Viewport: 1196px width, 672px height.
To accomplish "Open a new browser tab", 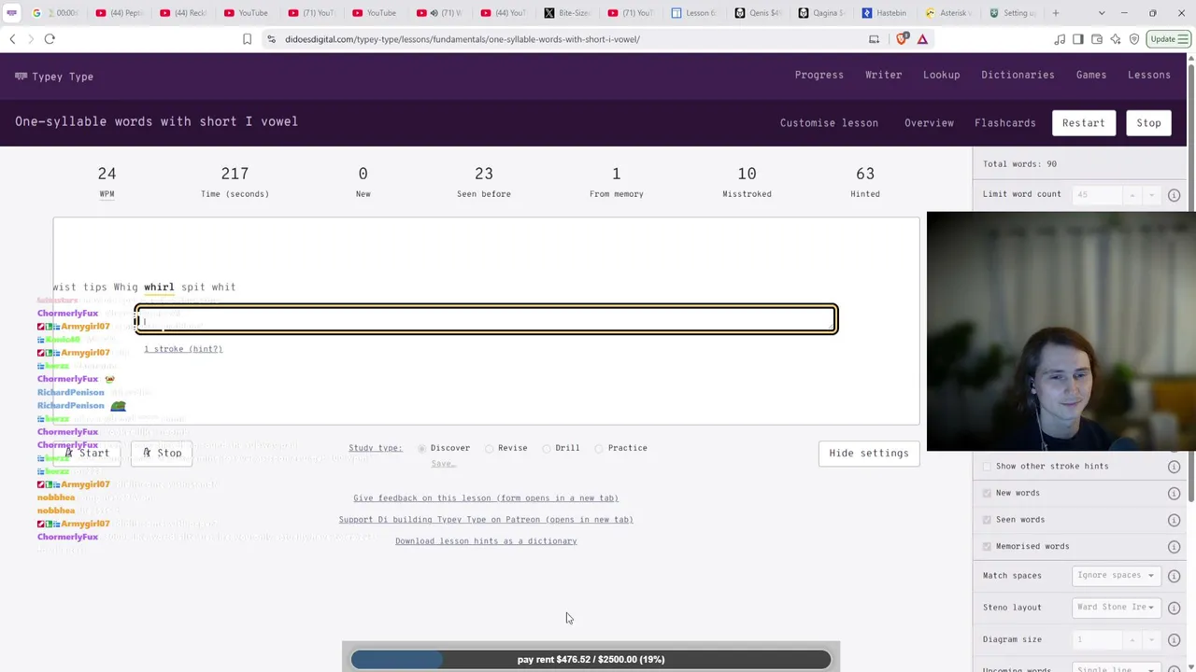I will pos(1056,13).
